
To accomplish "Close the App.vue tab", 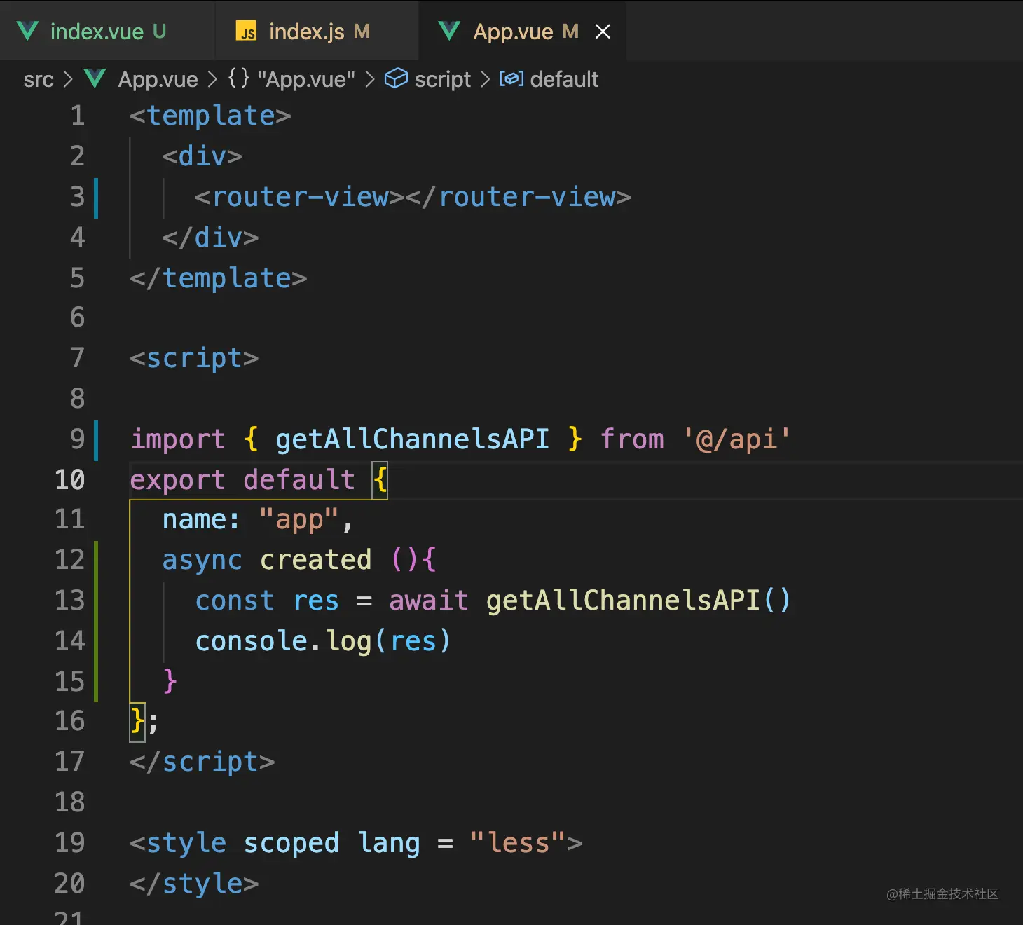I will pyautogui.click(x=603, y=32).
